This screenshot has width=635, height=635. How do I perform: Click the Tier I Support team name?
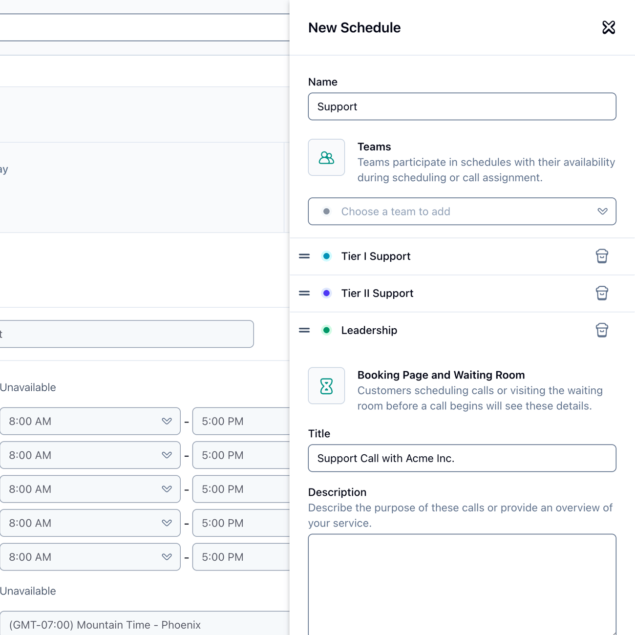pyautogui.click(x=376, y=256)
